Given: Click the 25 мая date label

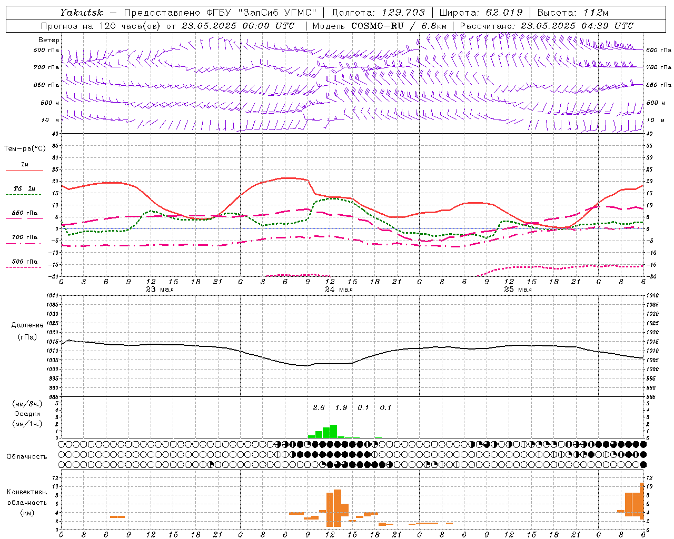Looking at the screenshot, I should pos(518,290).
